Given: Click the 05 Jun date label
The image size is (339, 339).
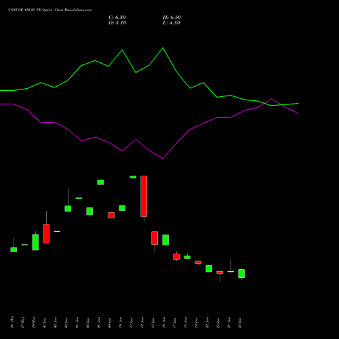Looking at the screenshot, I should [x=88, y=323].
